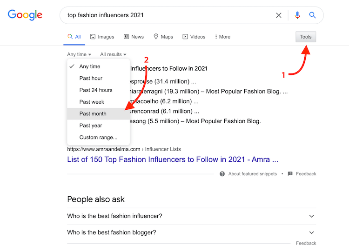Expand Who is the best fashion influencer?
The height and width of the screenshot is (252, 349).
click(x=191, y=216)
